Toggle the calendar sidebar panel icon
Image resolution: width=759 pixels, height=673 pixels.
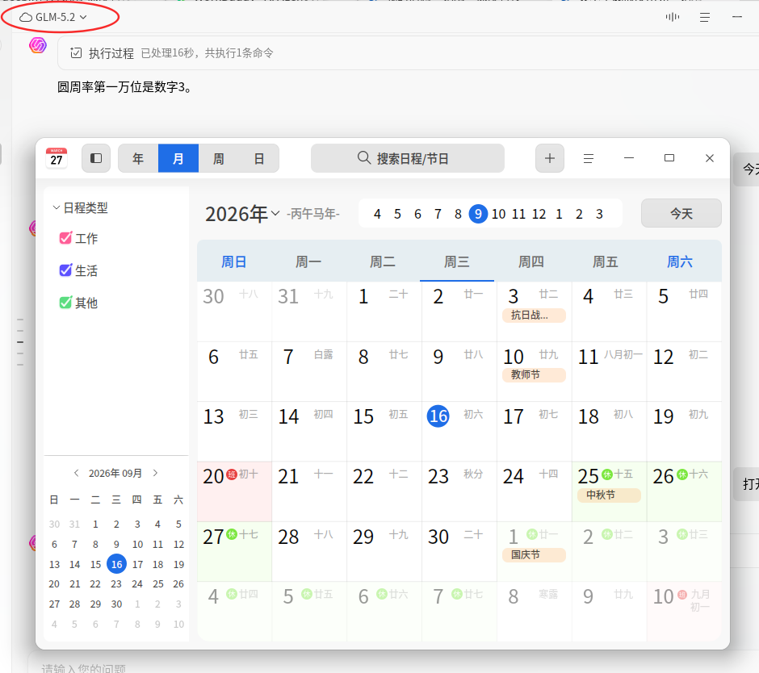pyautogui.click(x=96, y=158)
